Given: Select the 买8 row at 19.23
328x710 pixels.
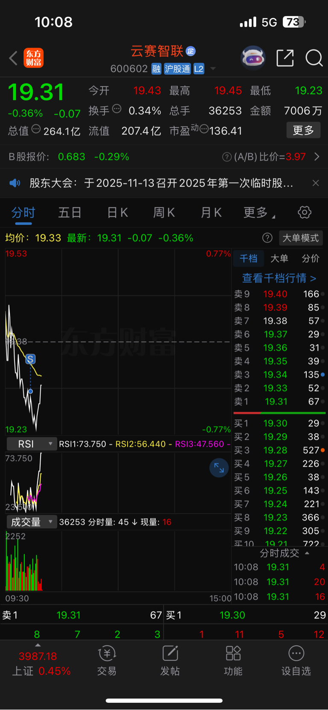Looking at the screenshot, I should pyautogui.click(x=279, y=517).
